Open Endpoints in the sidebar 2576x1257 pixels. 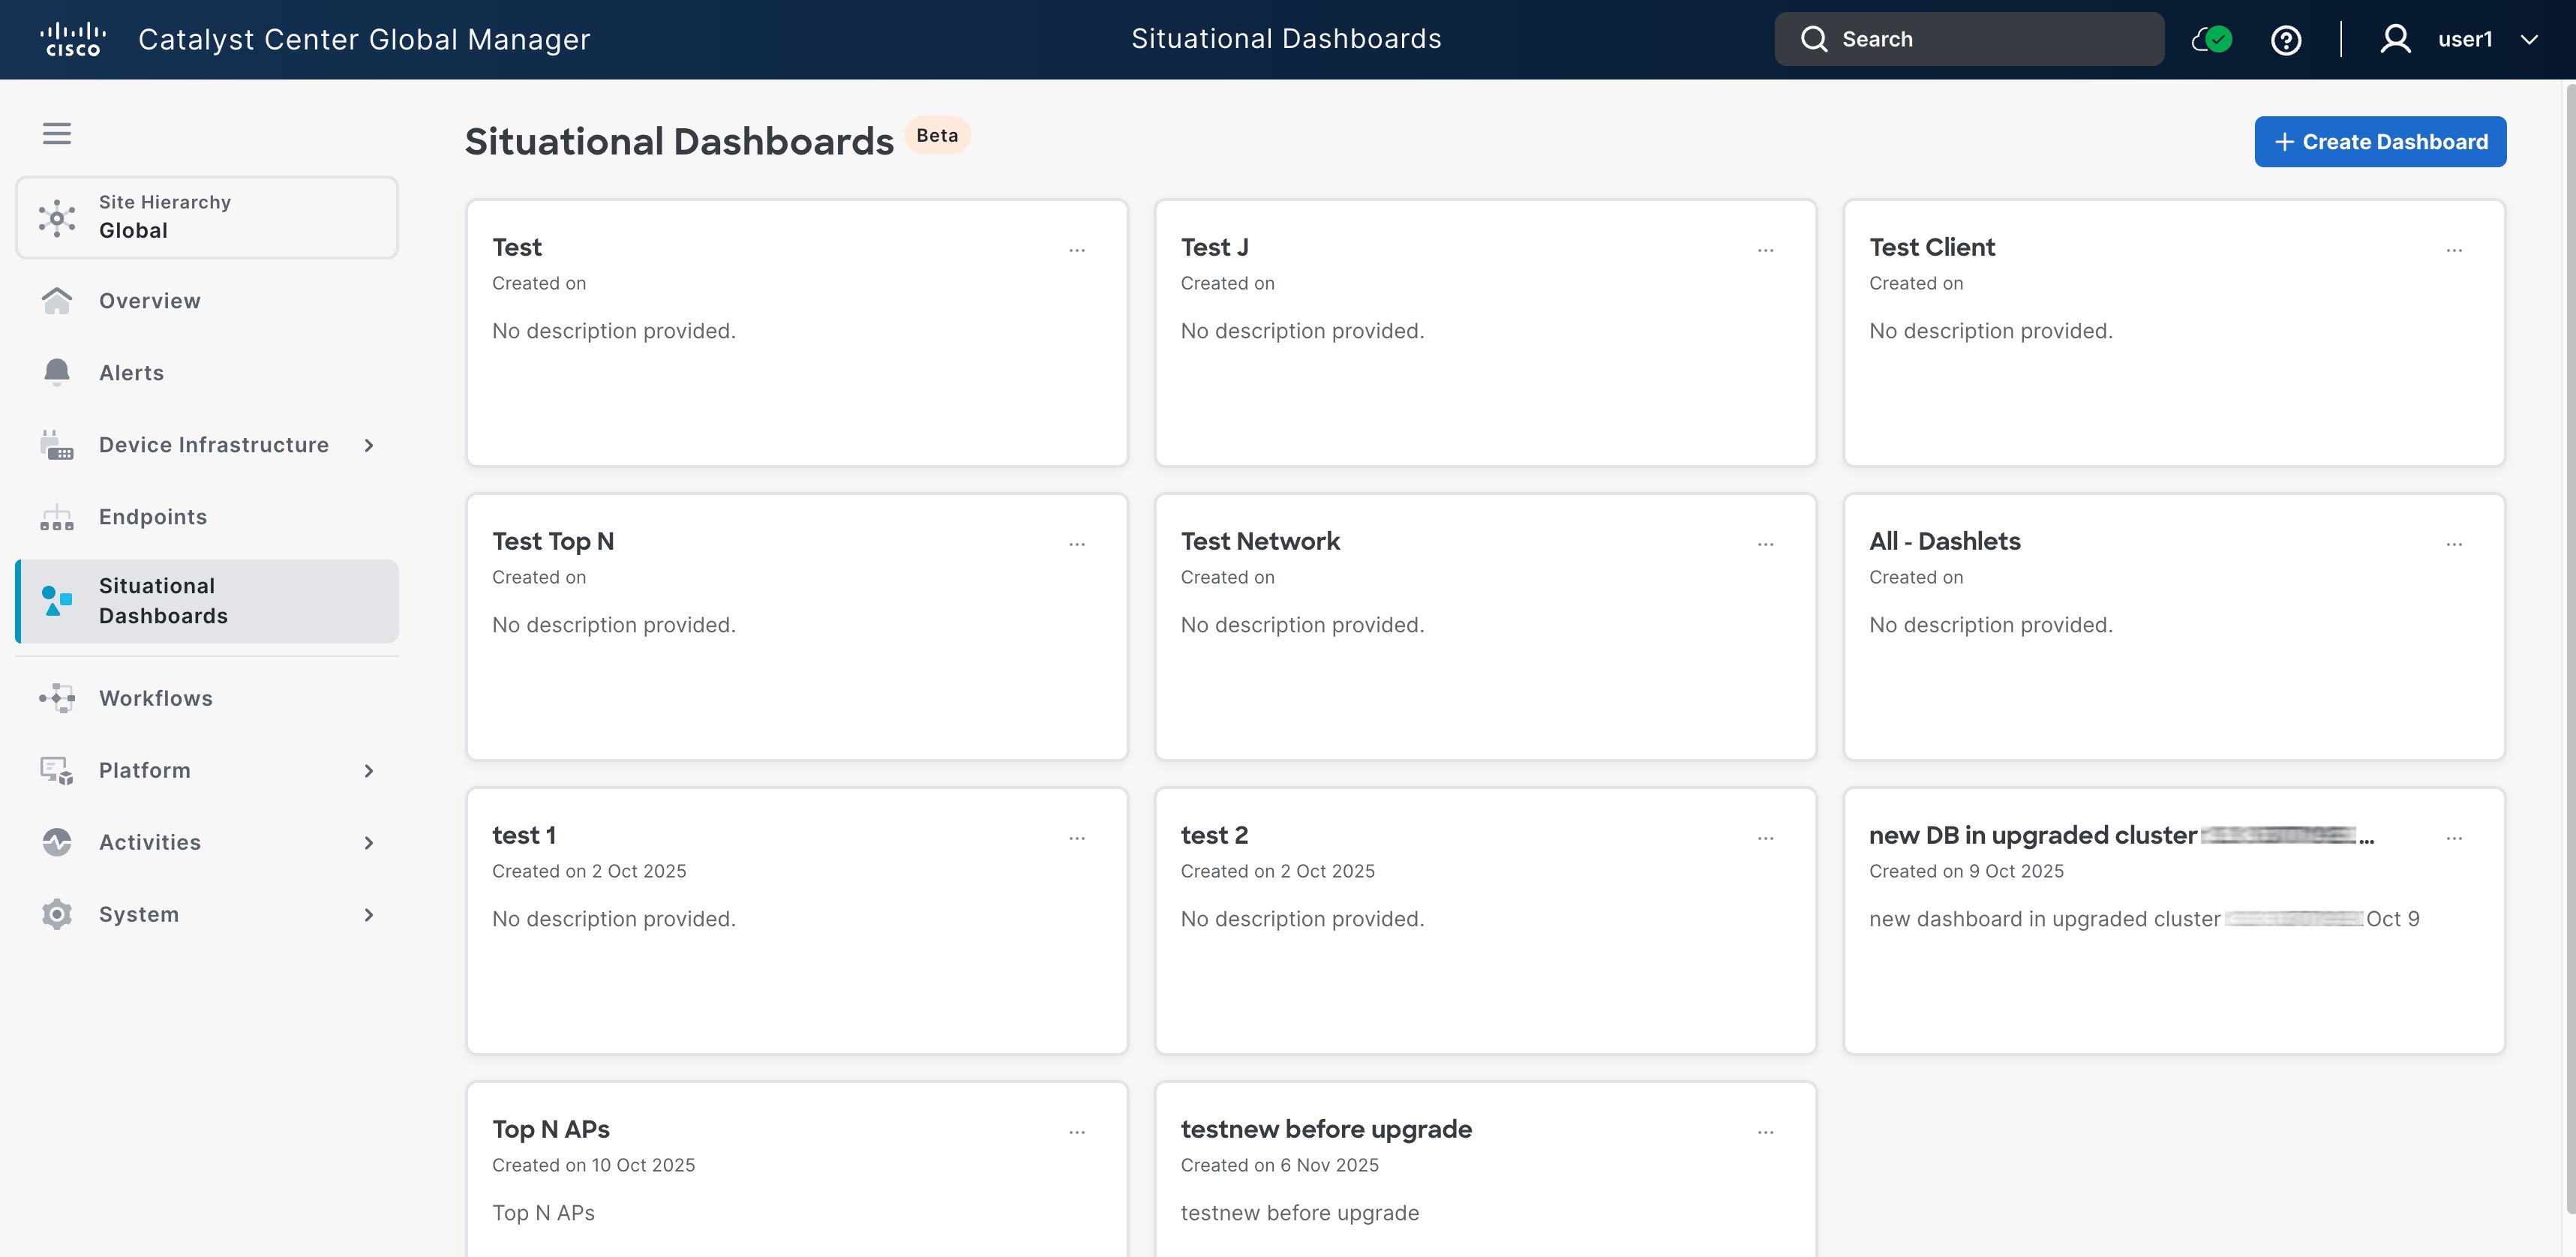pos(153,517)
